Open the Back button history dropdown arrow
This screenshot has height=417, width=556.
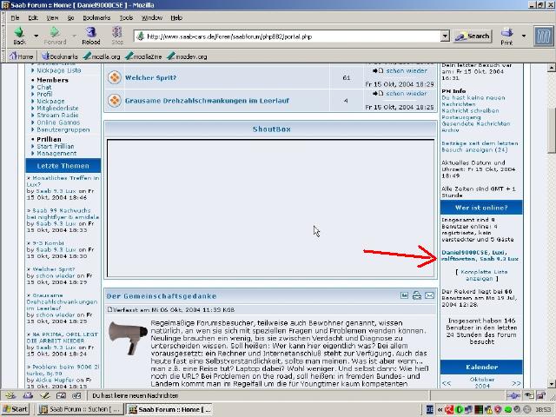[x=36, y=36]
